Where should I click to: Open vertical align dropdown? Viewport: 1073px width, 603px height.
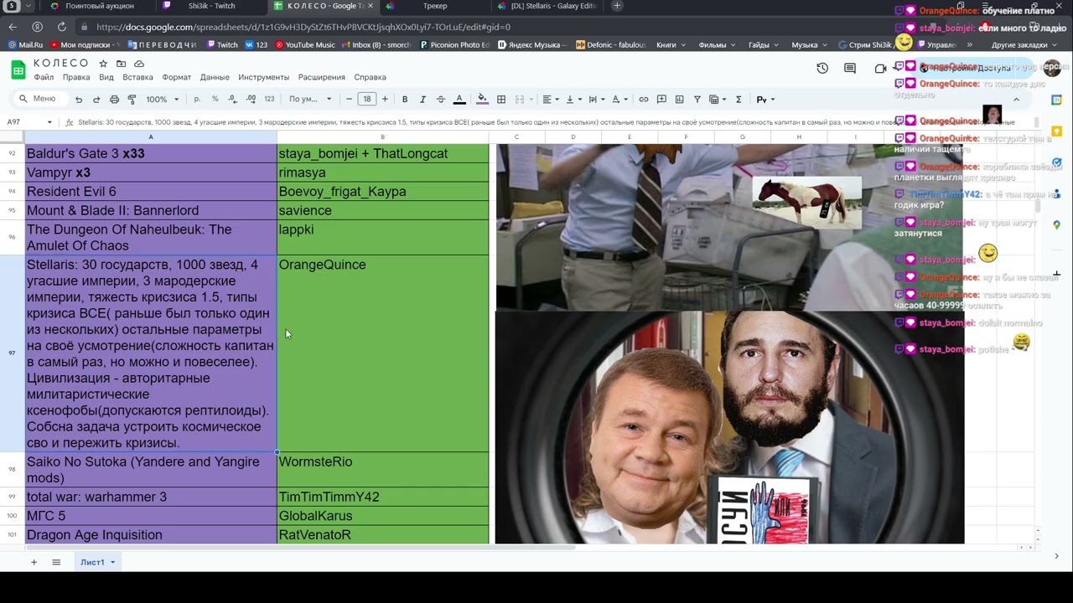click(573, 99)
